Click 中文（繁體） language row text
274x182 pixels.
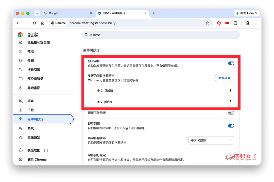[x=105, y=91]
